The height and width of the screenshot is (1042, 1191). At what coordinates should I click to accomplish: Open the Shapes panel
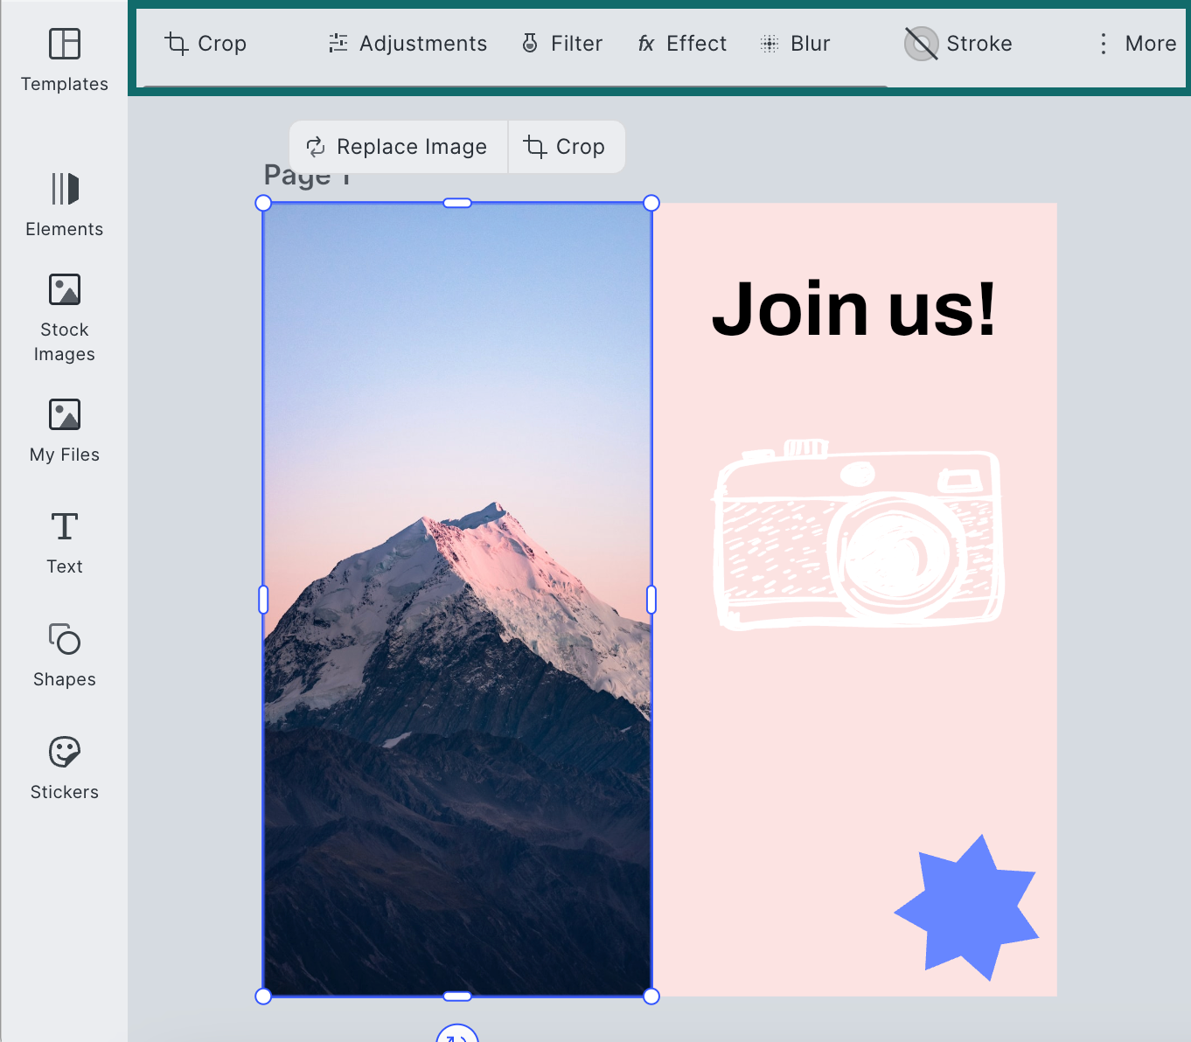click(x=65, y=655)
